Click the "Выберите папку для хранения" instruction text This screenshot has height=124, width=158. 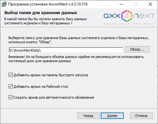[33, 38]
